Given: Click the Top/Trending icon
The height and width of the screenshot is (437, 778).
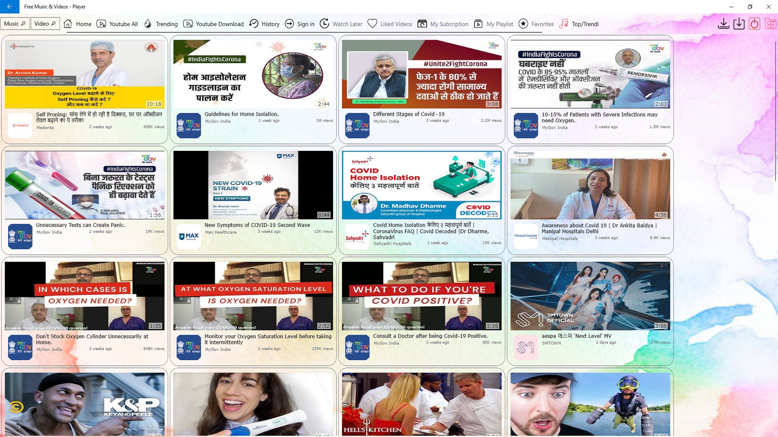Looking at the screenshot, I should point(564,23).
